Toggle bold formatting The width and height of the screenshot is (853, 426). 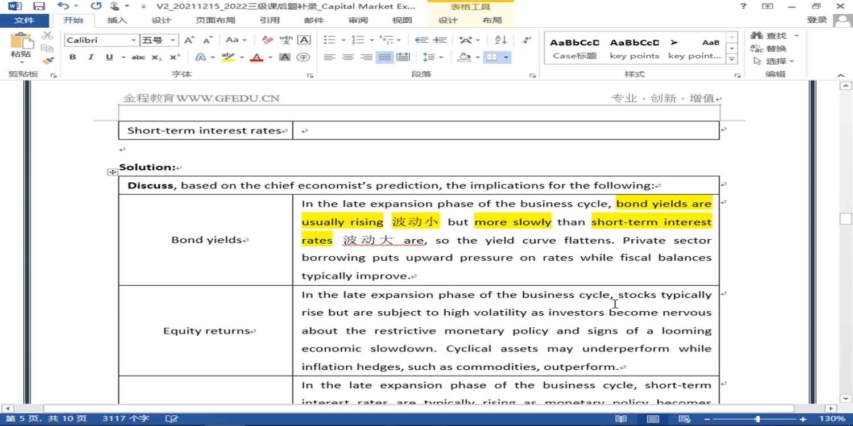coord(73,57)
